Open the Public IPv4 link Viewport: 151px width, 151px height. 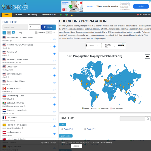point(68,129)
